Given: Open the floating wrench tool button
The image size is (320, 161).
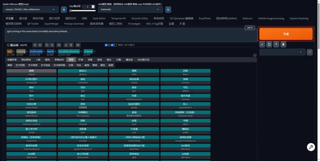Looking at the screenshot, I should (311, 147).
